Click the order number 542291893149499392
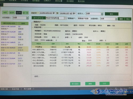 click(52, 31)
